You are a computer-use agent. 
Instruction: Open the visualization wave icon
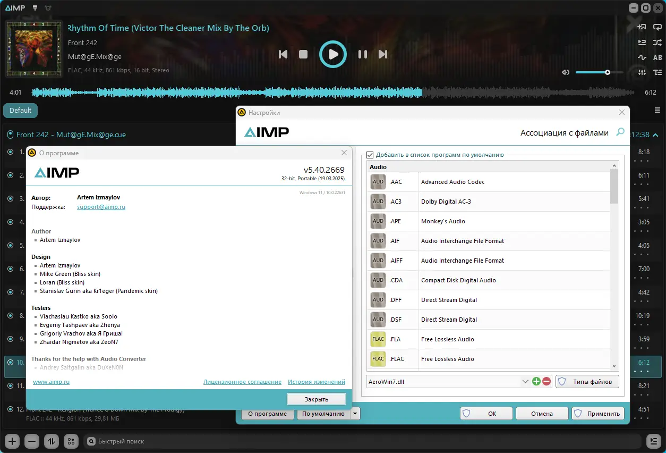(x=642, y=57)
